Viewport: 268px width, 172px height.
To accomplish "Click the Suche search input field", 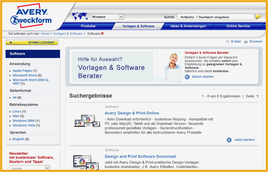I will pyautogui.click(x=216, y=16).
